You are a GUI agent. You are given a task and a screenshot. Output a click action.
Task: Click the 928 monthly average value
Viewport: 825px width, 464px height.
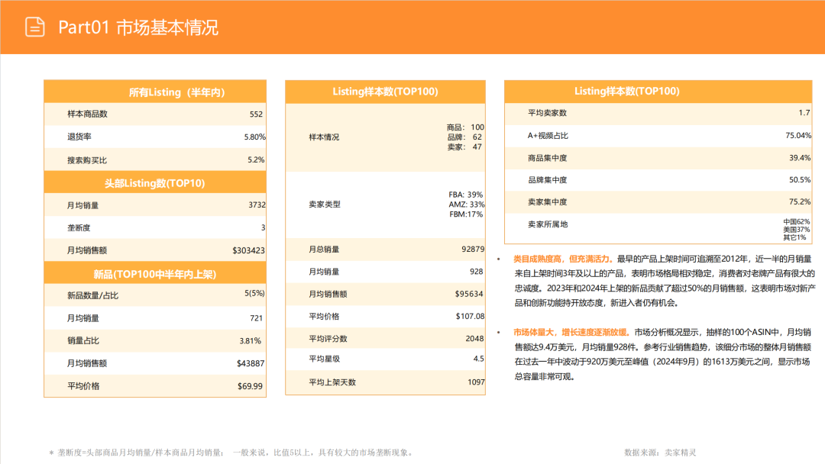click(x=476, y=272)
